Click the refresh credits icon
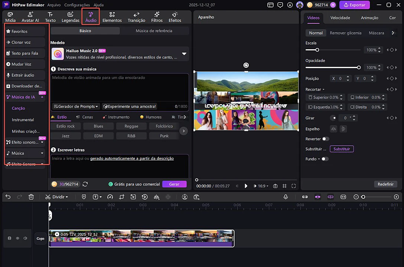Screen dimensions: 404x267 pos(85,184)
